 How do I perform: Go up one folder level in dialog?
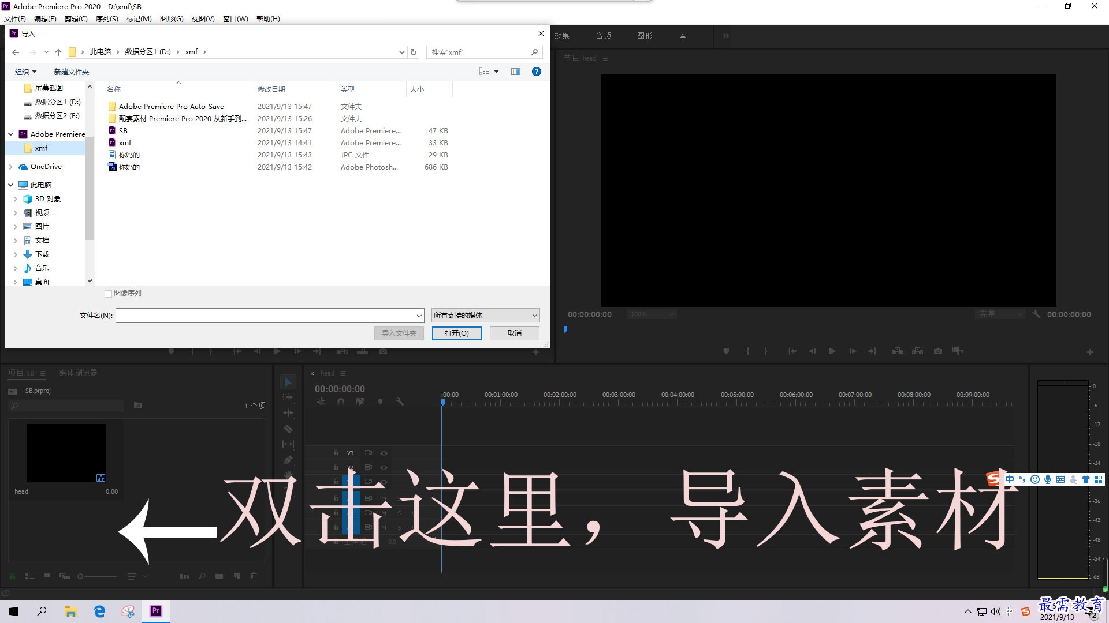(x=58, y=52)
